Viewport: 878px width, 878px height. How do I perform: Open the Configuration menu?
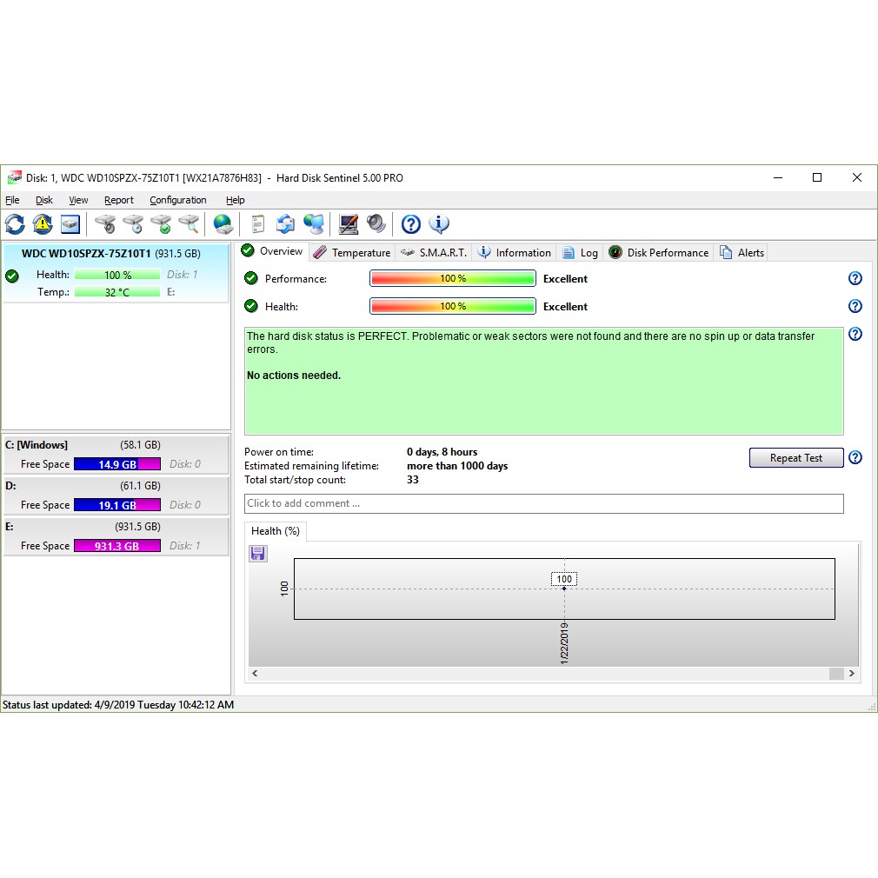pos(177,200)
